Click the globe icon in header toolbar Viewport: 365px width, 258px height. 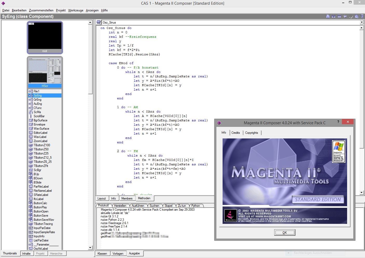pyautogui.click(x=357, y=16)
